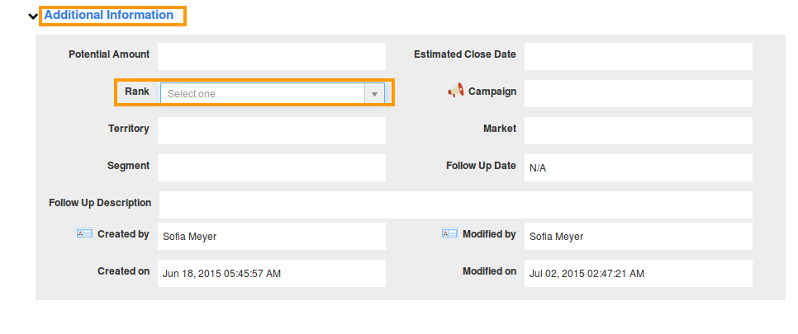798x334 pixels.
Task: Click the Campaign megaphone icon
Action: pyautogui.click(x=455, y=90)
